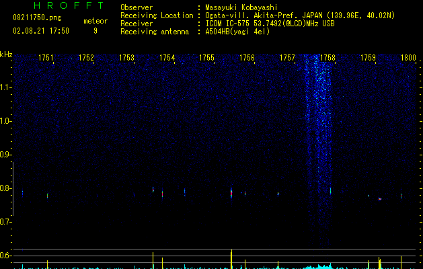This screenshot has height=269, width=423.
Task: Click the 1.1 kHz axis label
Action: [5, 87]
